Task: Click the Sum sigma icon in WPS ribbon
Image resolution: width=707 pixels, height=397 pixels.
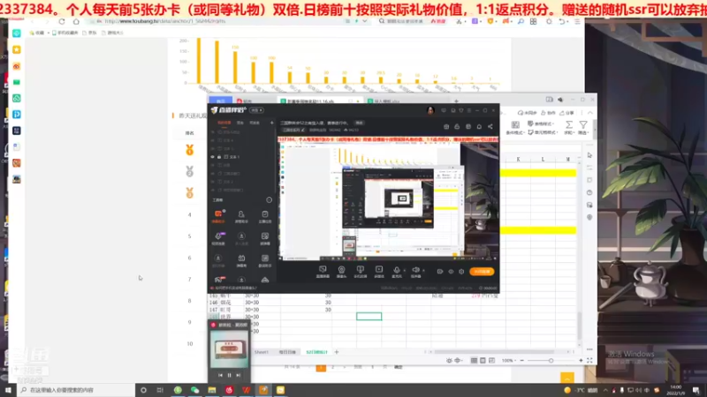Action: (x=569, y=124)
